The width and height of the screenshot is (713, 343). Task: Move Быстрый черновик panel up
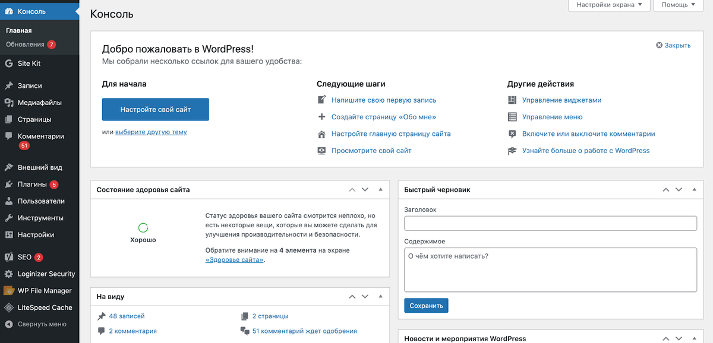click(666, 190)
